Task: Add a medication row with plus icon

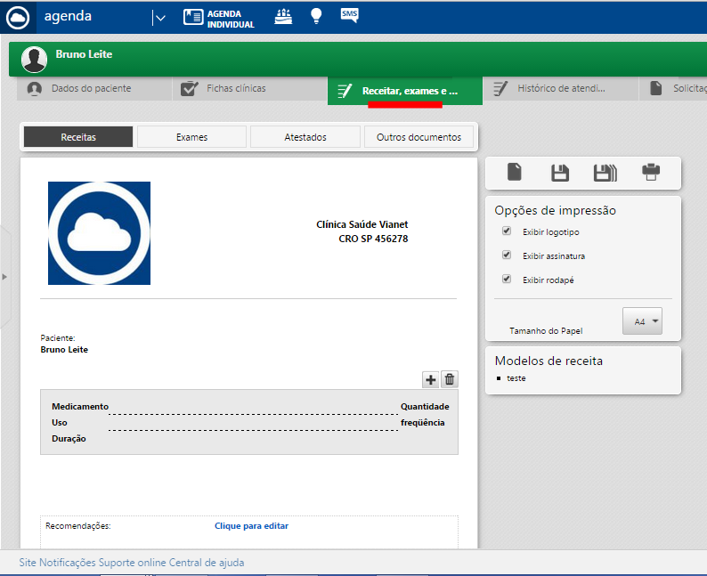Action: click(431, 380)
